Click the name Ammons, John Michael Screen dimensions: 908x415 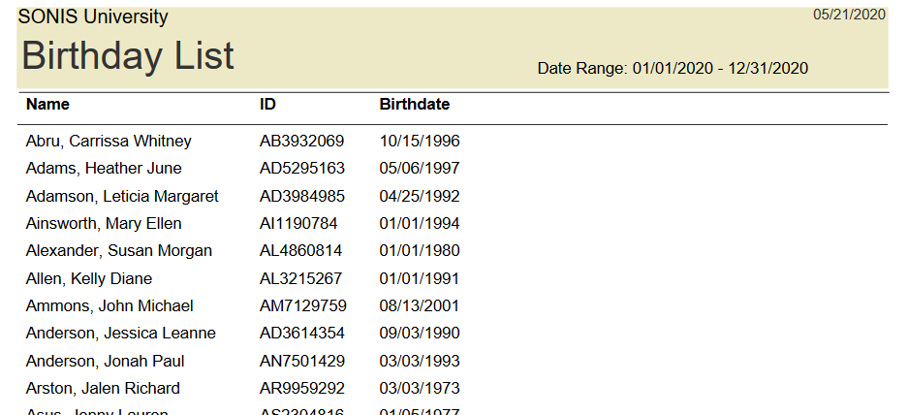110,305
